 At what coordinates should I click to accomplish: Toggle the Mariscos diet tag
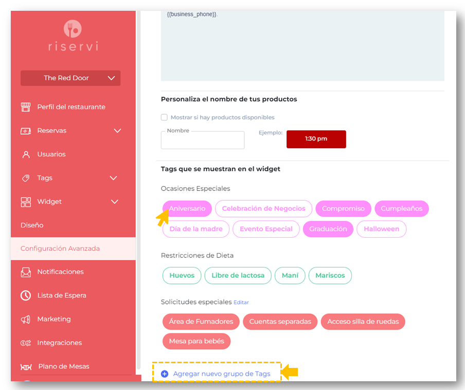[330, 275]
